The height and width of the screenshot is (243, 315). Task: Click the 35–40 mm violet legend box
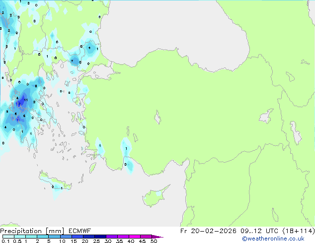coord(123,237)
